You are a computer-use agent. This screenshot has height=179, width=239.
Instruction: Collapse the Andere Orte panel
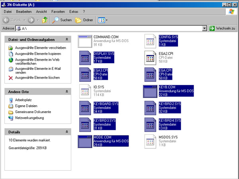pyautogui.click(x=67, y=92)
